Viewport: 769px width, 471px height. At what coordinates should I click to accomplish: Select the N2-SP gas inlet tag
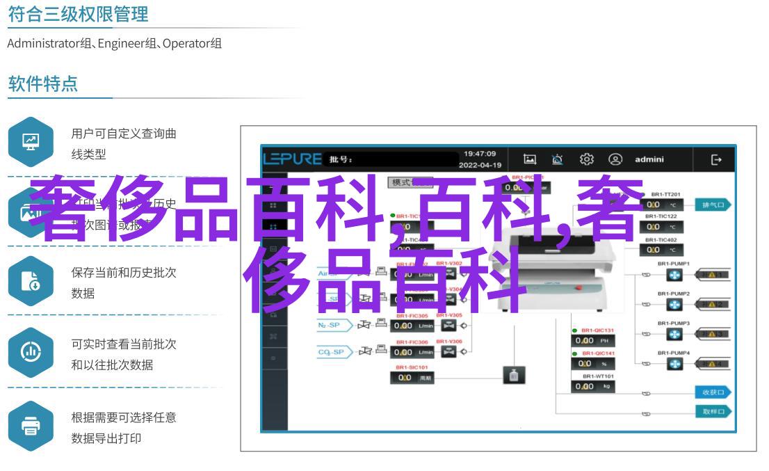click(x=335, y=326)
